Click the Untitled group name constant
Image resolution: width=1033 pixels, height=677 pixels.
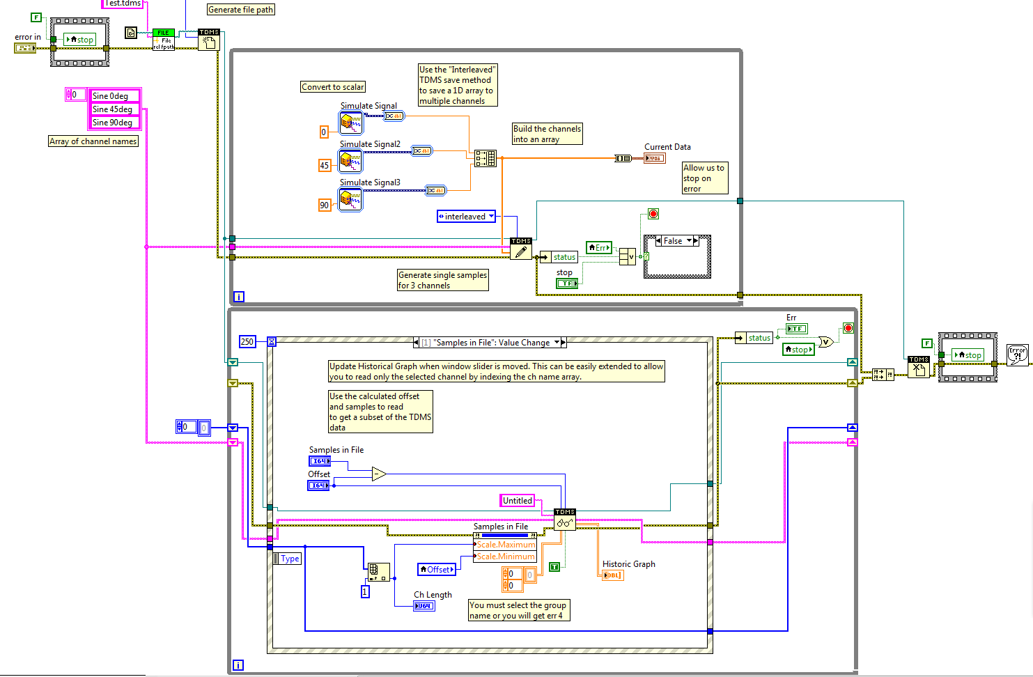pyautogui.click(x=518, y=500)
